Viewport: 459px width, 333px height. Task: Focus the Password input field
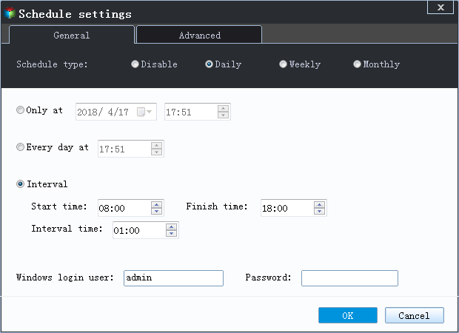[x=349, y=278]
